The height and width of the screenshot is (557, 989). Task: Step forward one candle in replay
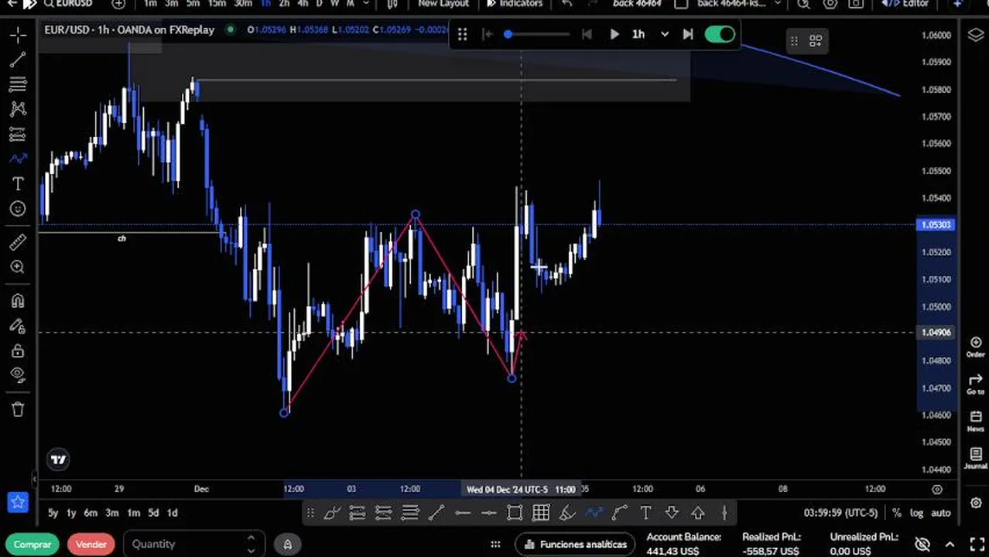point(687,34)
